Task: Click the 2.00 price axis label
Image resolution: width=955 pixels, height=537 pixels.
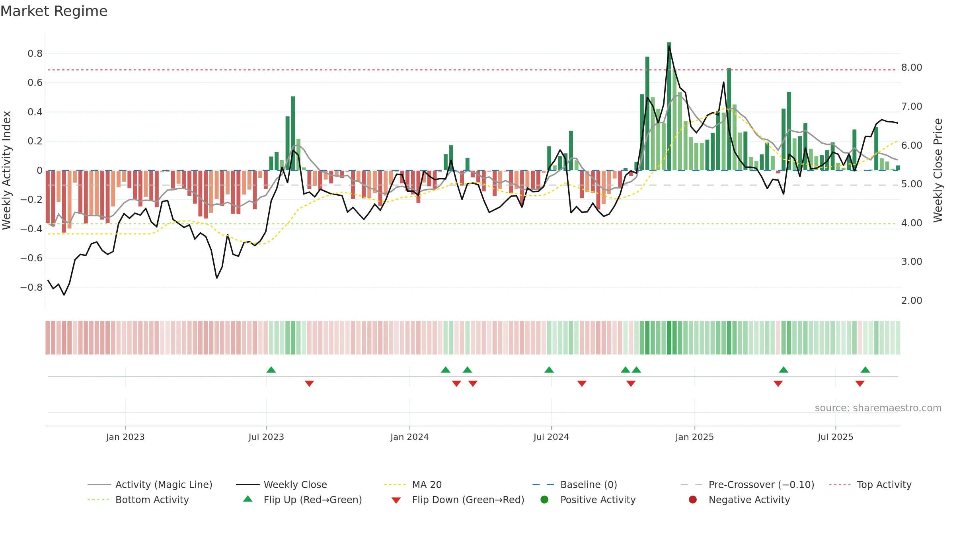Action: pos(912,300)
